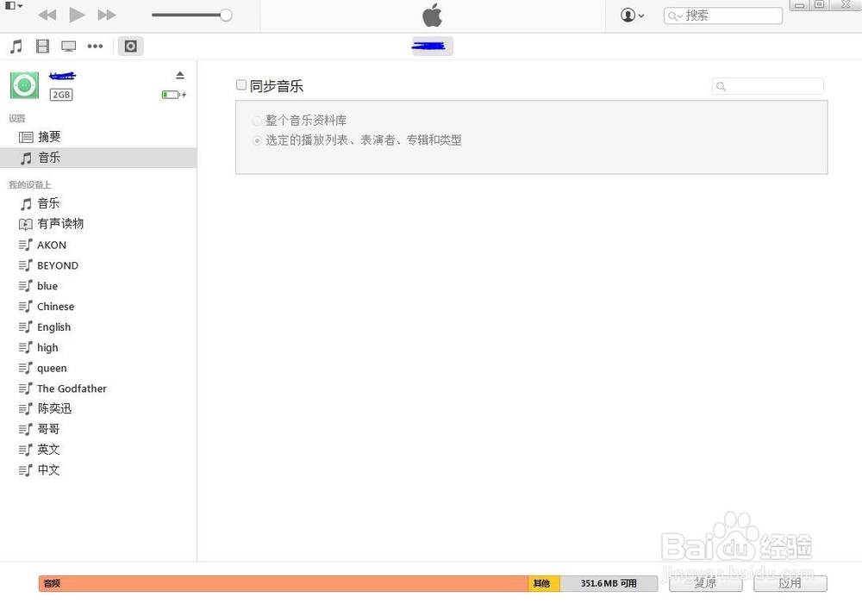The image size is (862, 603).
Task: Open the Movies section via film icon
Action: pyautogui.click(x=41, y=46)
